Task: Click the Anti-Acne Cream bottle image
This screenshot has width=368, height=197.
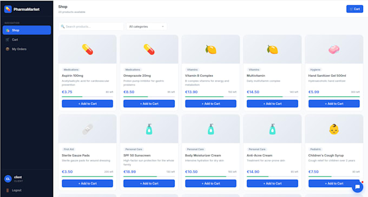Action: coord(272,129)
